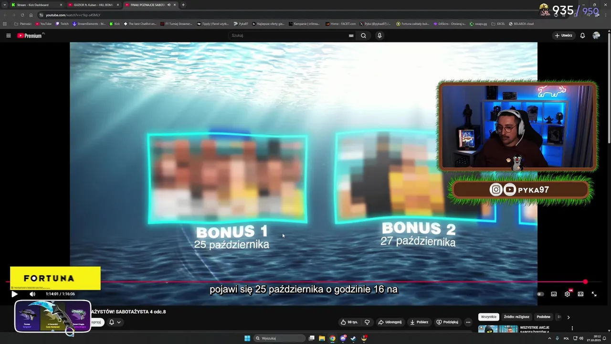Click the progress bar scrubber handle
Viewport: 611px width, 344px height.
point(585,282)
